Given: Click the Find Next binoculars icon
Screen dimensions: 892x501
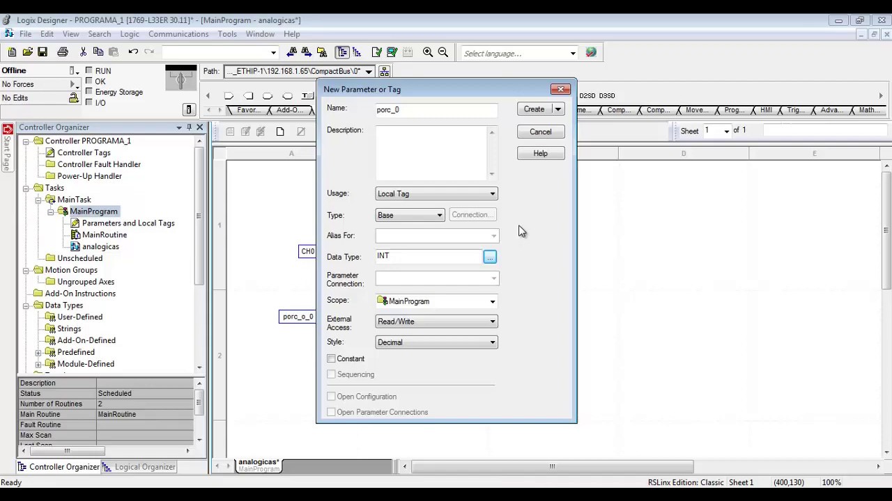Looking at the screenshot, I should click(x=307, y=52).
